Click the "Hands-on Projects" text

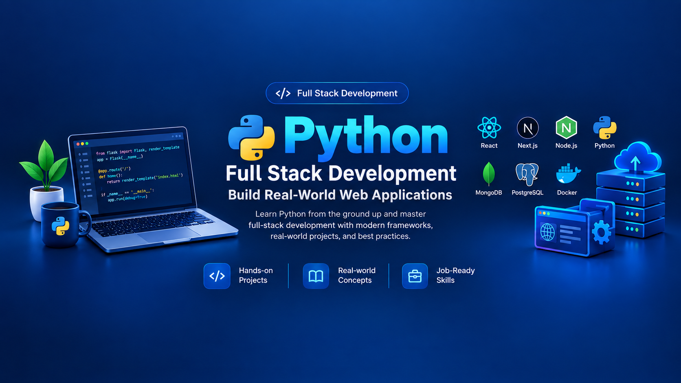pos(256,276)
